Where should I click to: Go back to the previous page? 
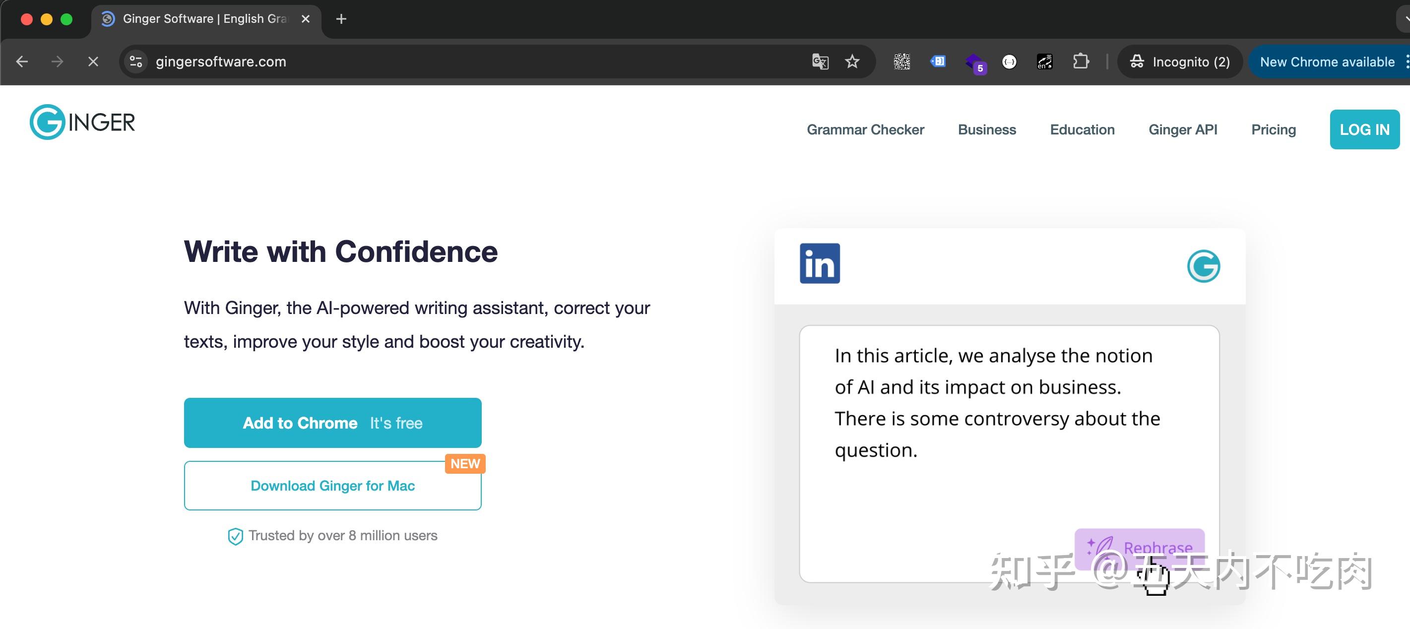click(x=22, y=62)
